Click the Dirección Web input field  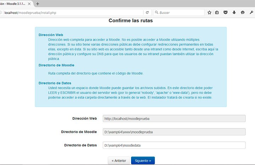(x=174, y=118)
